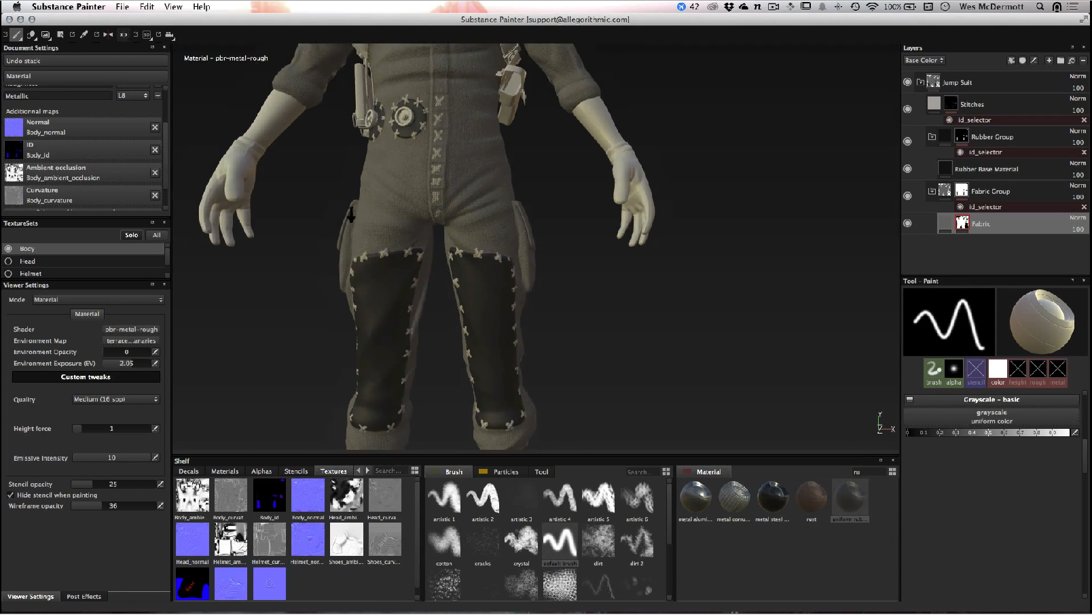Add a fill layer using bucket icon
The image size is (1092, 615).
point(1072,60)
